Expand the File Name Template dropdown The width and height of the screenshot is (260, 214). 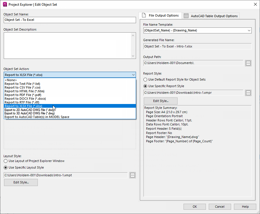249,30
